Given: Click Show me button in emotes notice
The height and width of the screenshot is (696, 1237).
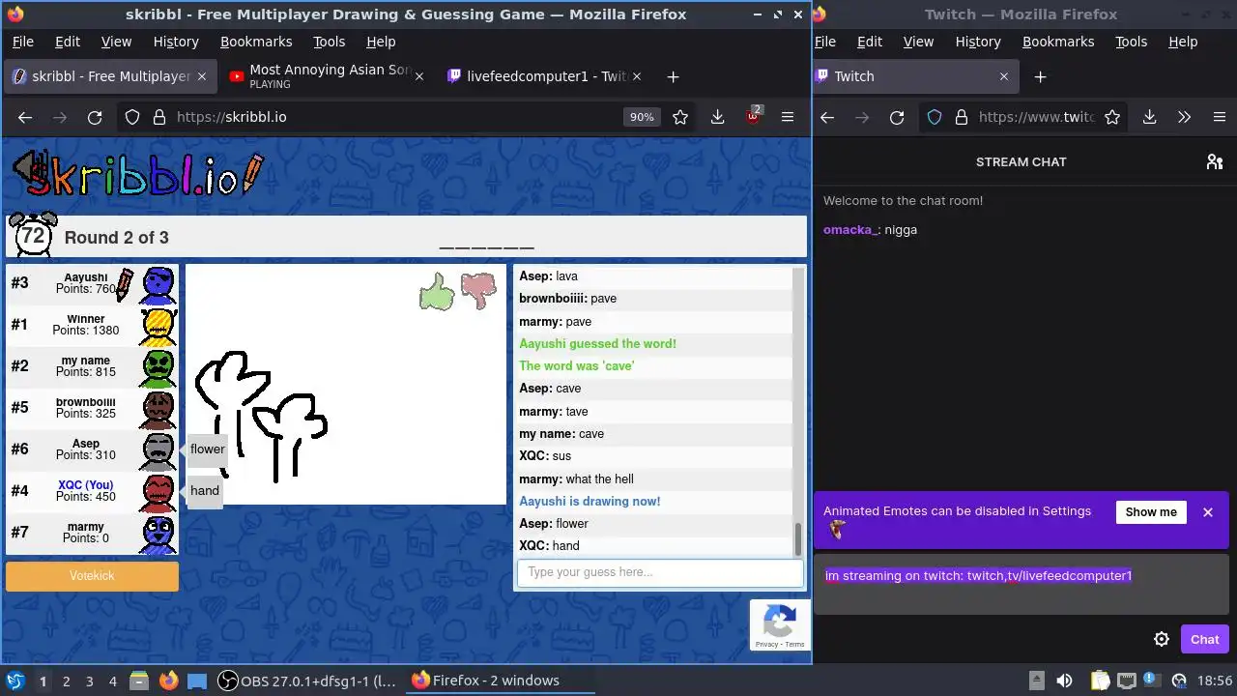Looking at the screenshot, I should (1151, 512).
